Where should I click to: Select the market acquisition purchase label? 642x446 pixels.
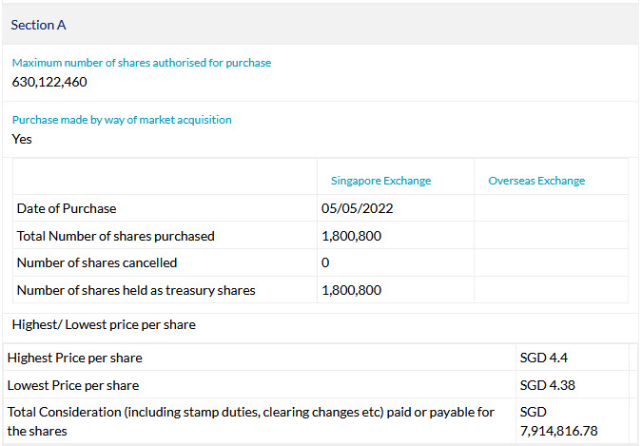122,120
